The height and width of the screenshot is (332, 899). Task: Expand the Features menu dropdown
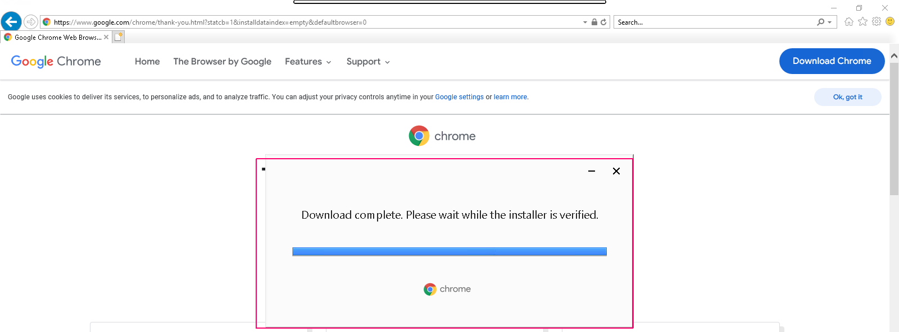[308, 62]
